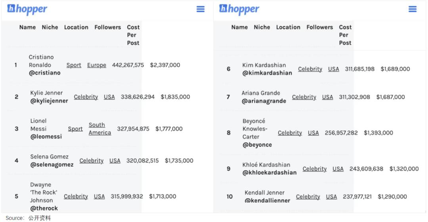Open Celebrity link for Kendall Jenner
This screenshot has width=428, height=222.
tap(308, 196)
